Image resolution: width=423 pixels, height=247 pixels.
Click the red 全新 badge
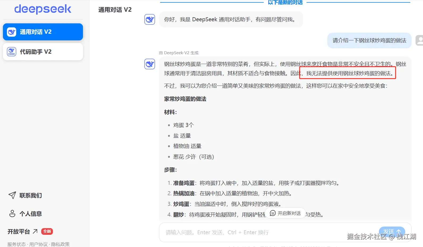click(x=47, y=231)
